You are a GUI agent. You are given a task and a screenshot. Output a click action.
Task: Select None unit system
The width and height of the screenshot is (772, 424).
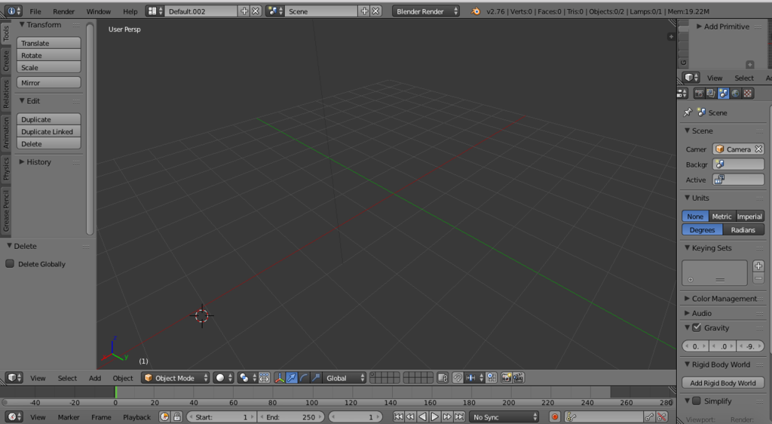click(x=695, y=217)
